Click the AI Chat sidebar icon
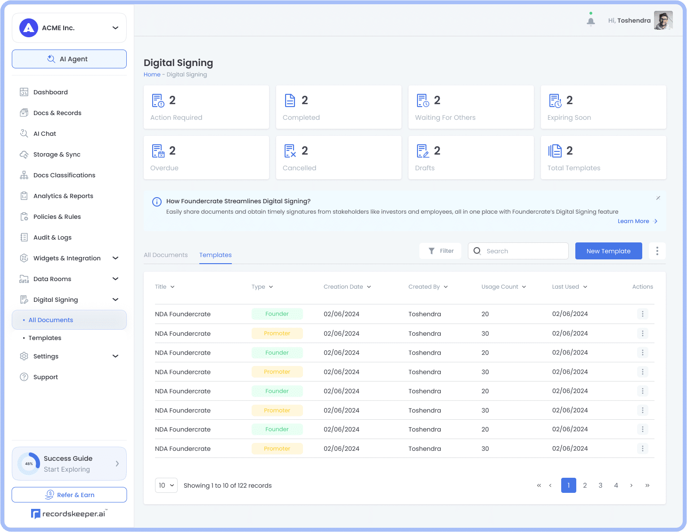The image size is (687, 532). pos(24,133)
